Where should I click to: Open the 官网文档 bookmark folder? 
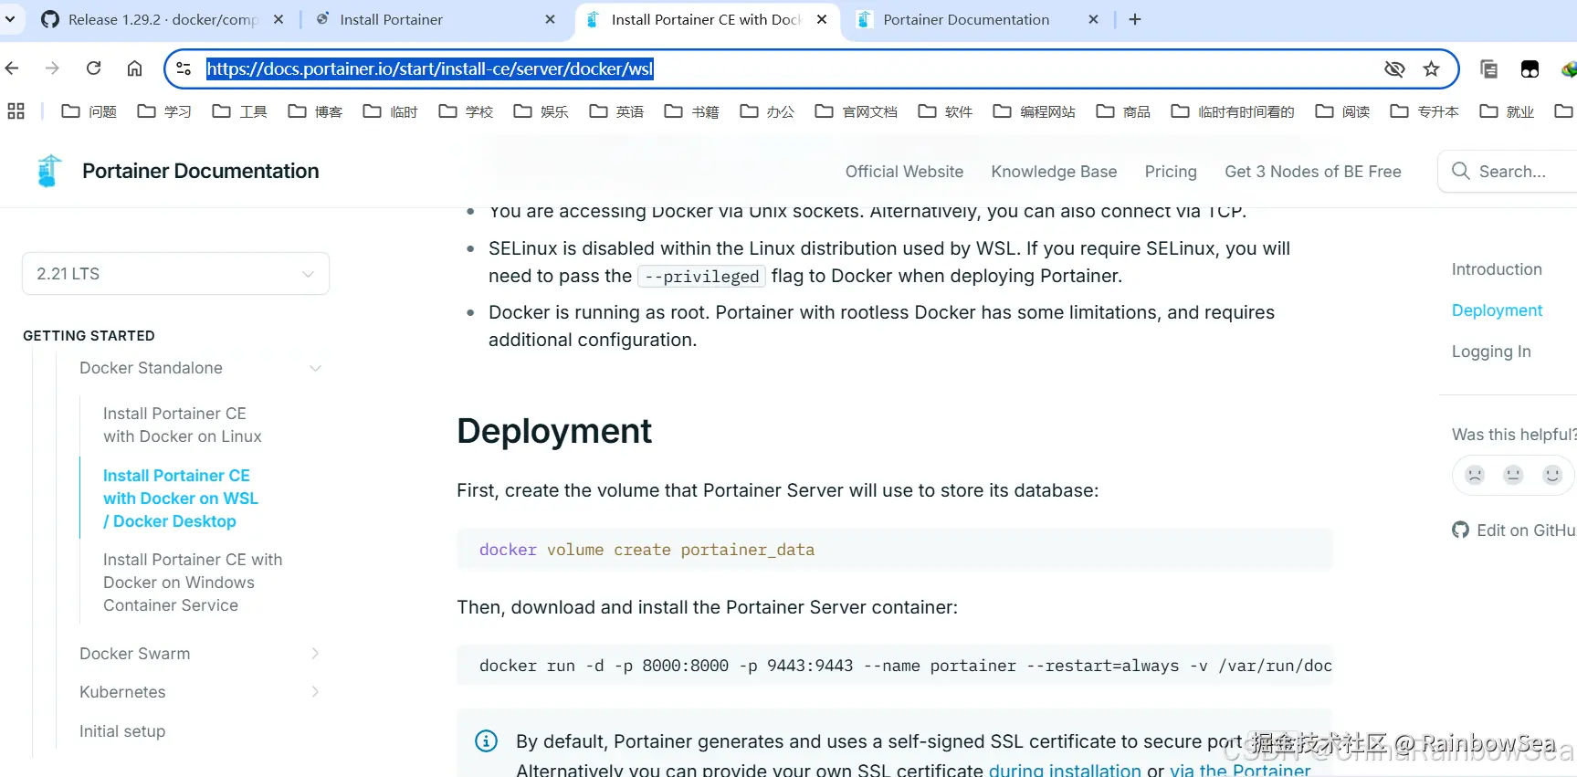coord(857,111)
